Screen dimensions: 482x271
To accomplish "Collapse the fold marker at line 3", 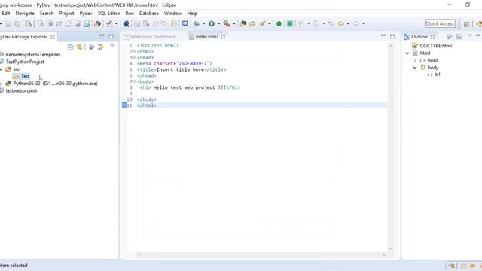I will pyautogui.click(x=134, y=57).
